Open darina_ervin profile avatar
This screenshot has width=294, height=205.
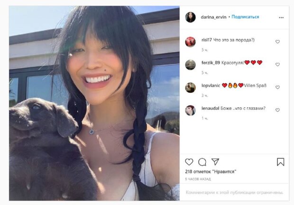pyautogui.click(x=190, y=17)
